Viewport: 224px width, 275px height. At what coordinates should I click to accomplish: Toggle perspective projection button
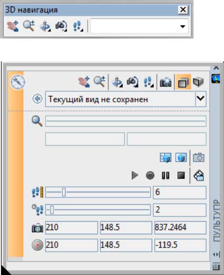point(198,82)
